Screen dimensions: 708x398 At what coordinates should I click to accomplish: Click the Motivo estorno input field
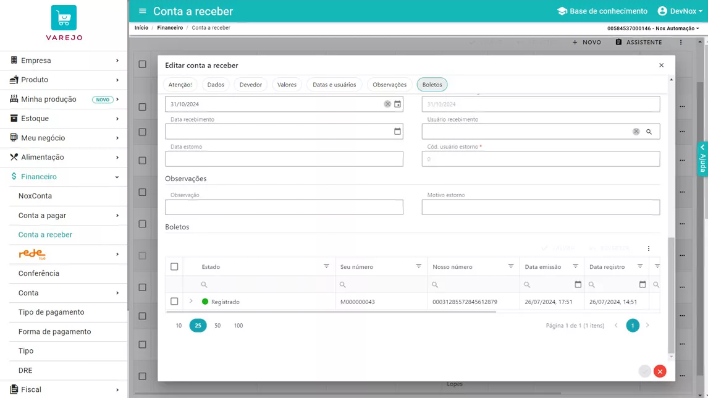[541, 207]
